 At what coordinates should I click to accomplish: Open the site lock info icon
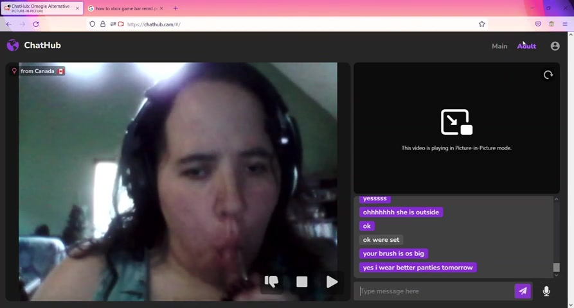point(103,24)
